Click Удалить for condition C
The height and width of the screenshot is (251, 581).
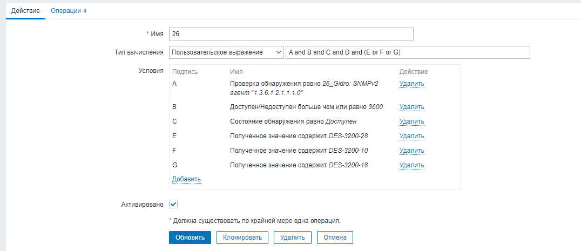(x=411, y=121)
